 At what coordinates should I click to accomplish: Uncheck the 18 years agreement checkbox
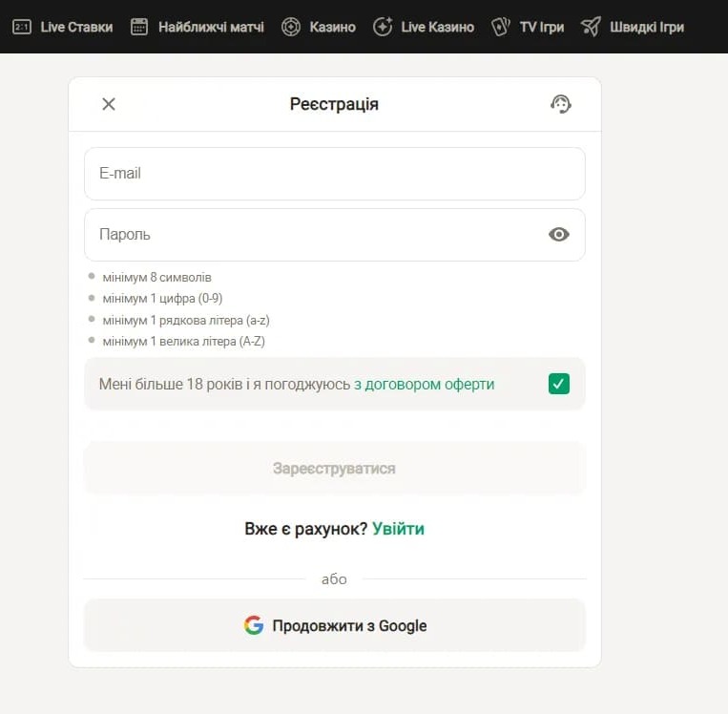[559, 384]
